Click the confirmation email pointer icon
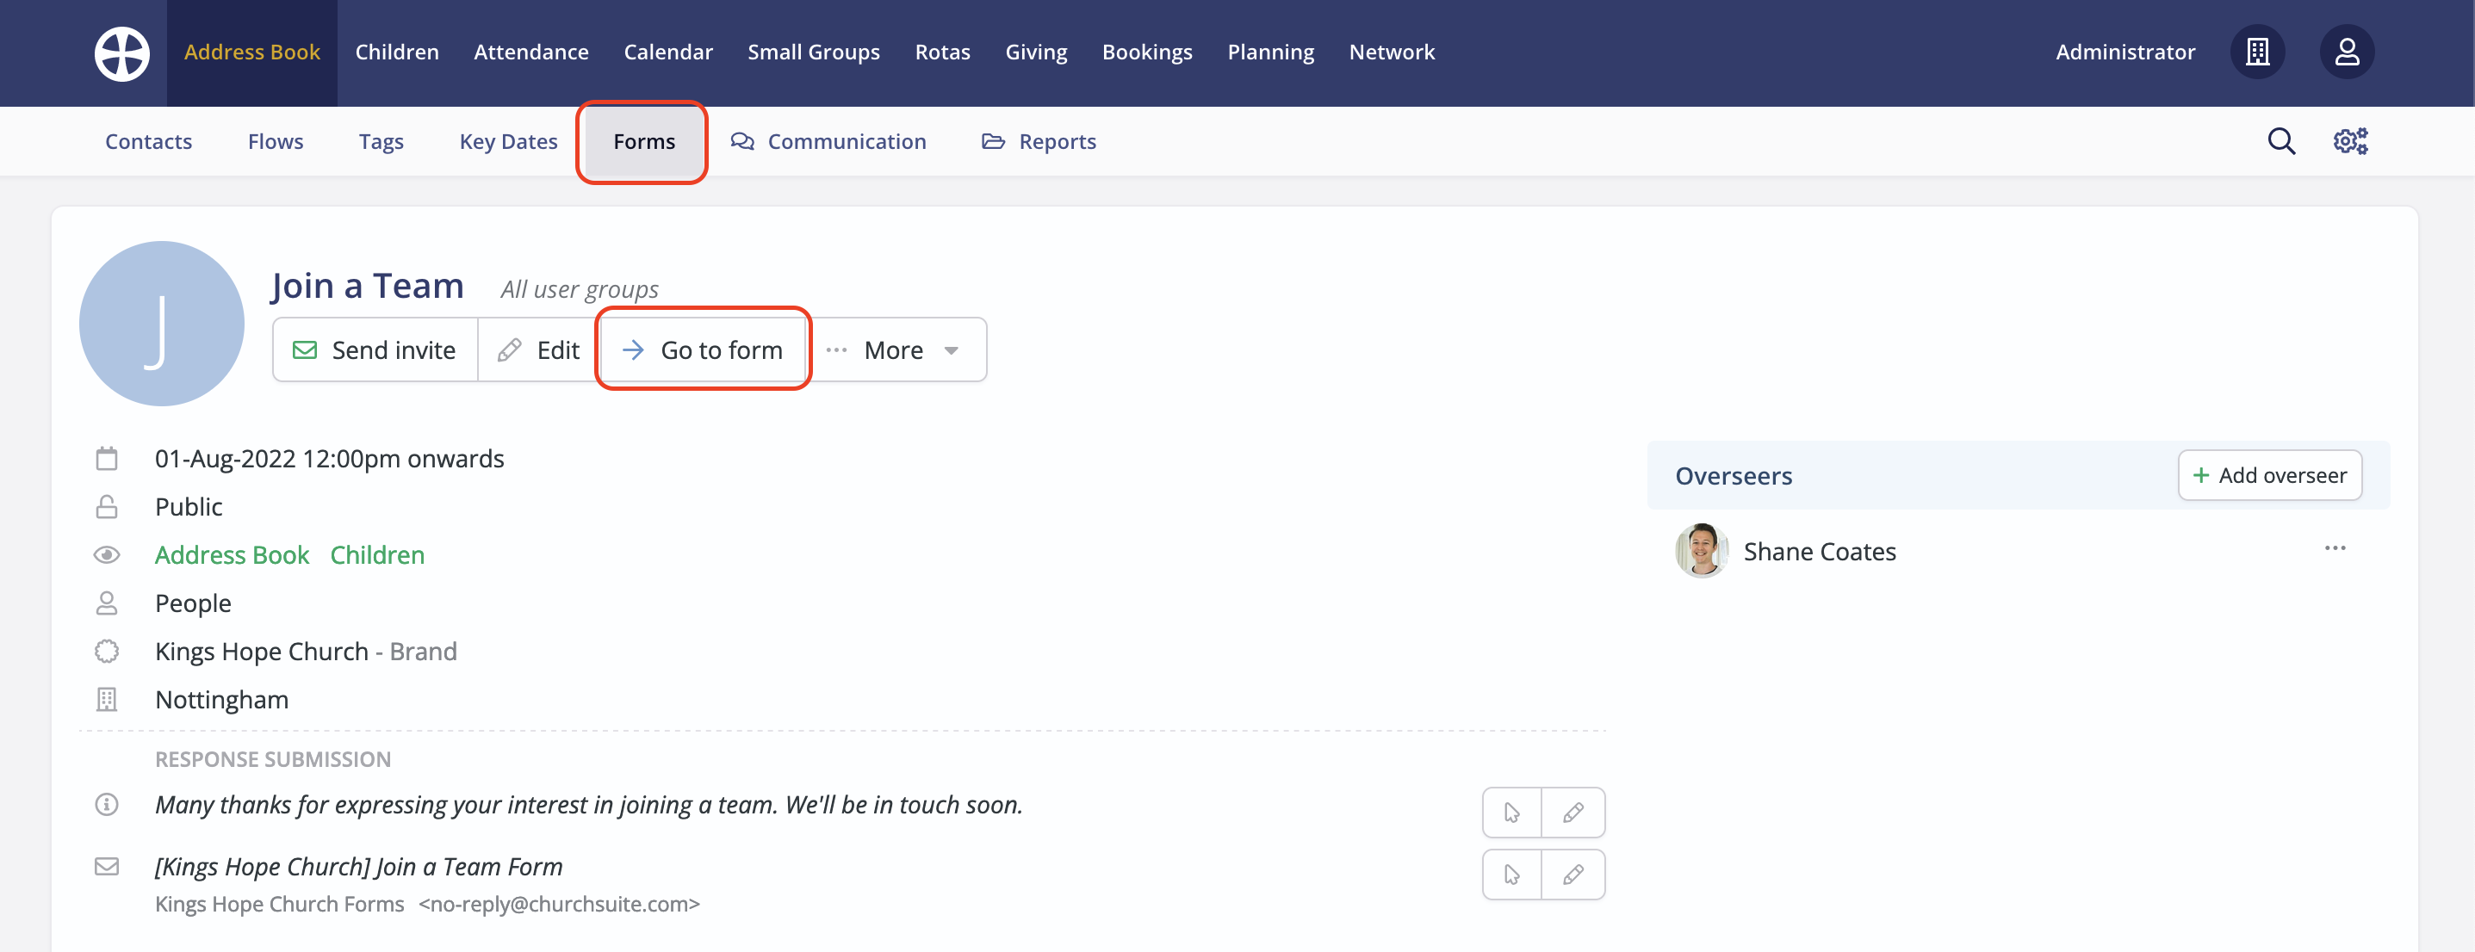The height and width of the screenshot is (952, 2475). tap(1512, 875)
